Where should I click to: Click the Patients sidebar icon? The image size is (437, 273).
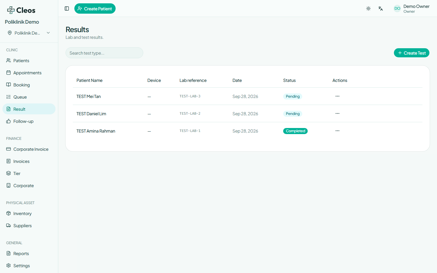8,60
